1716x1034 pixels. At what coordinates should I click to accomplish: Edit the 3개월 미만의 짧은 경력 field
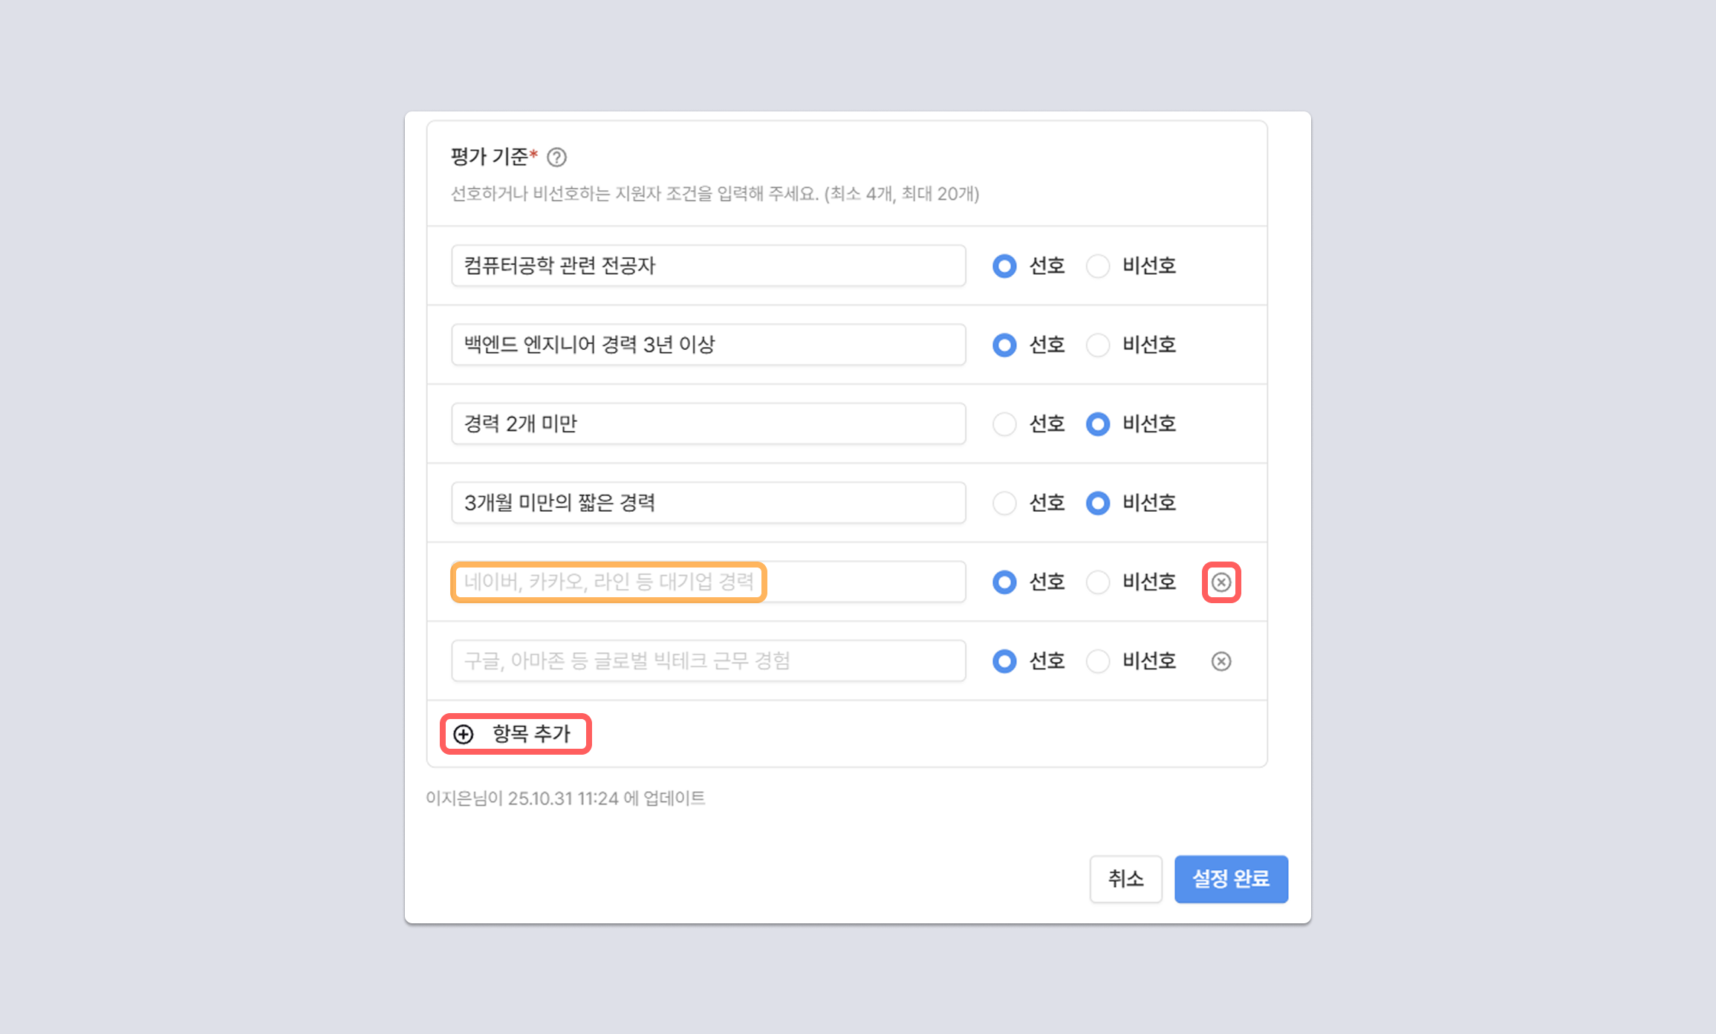tap(708, 503)
